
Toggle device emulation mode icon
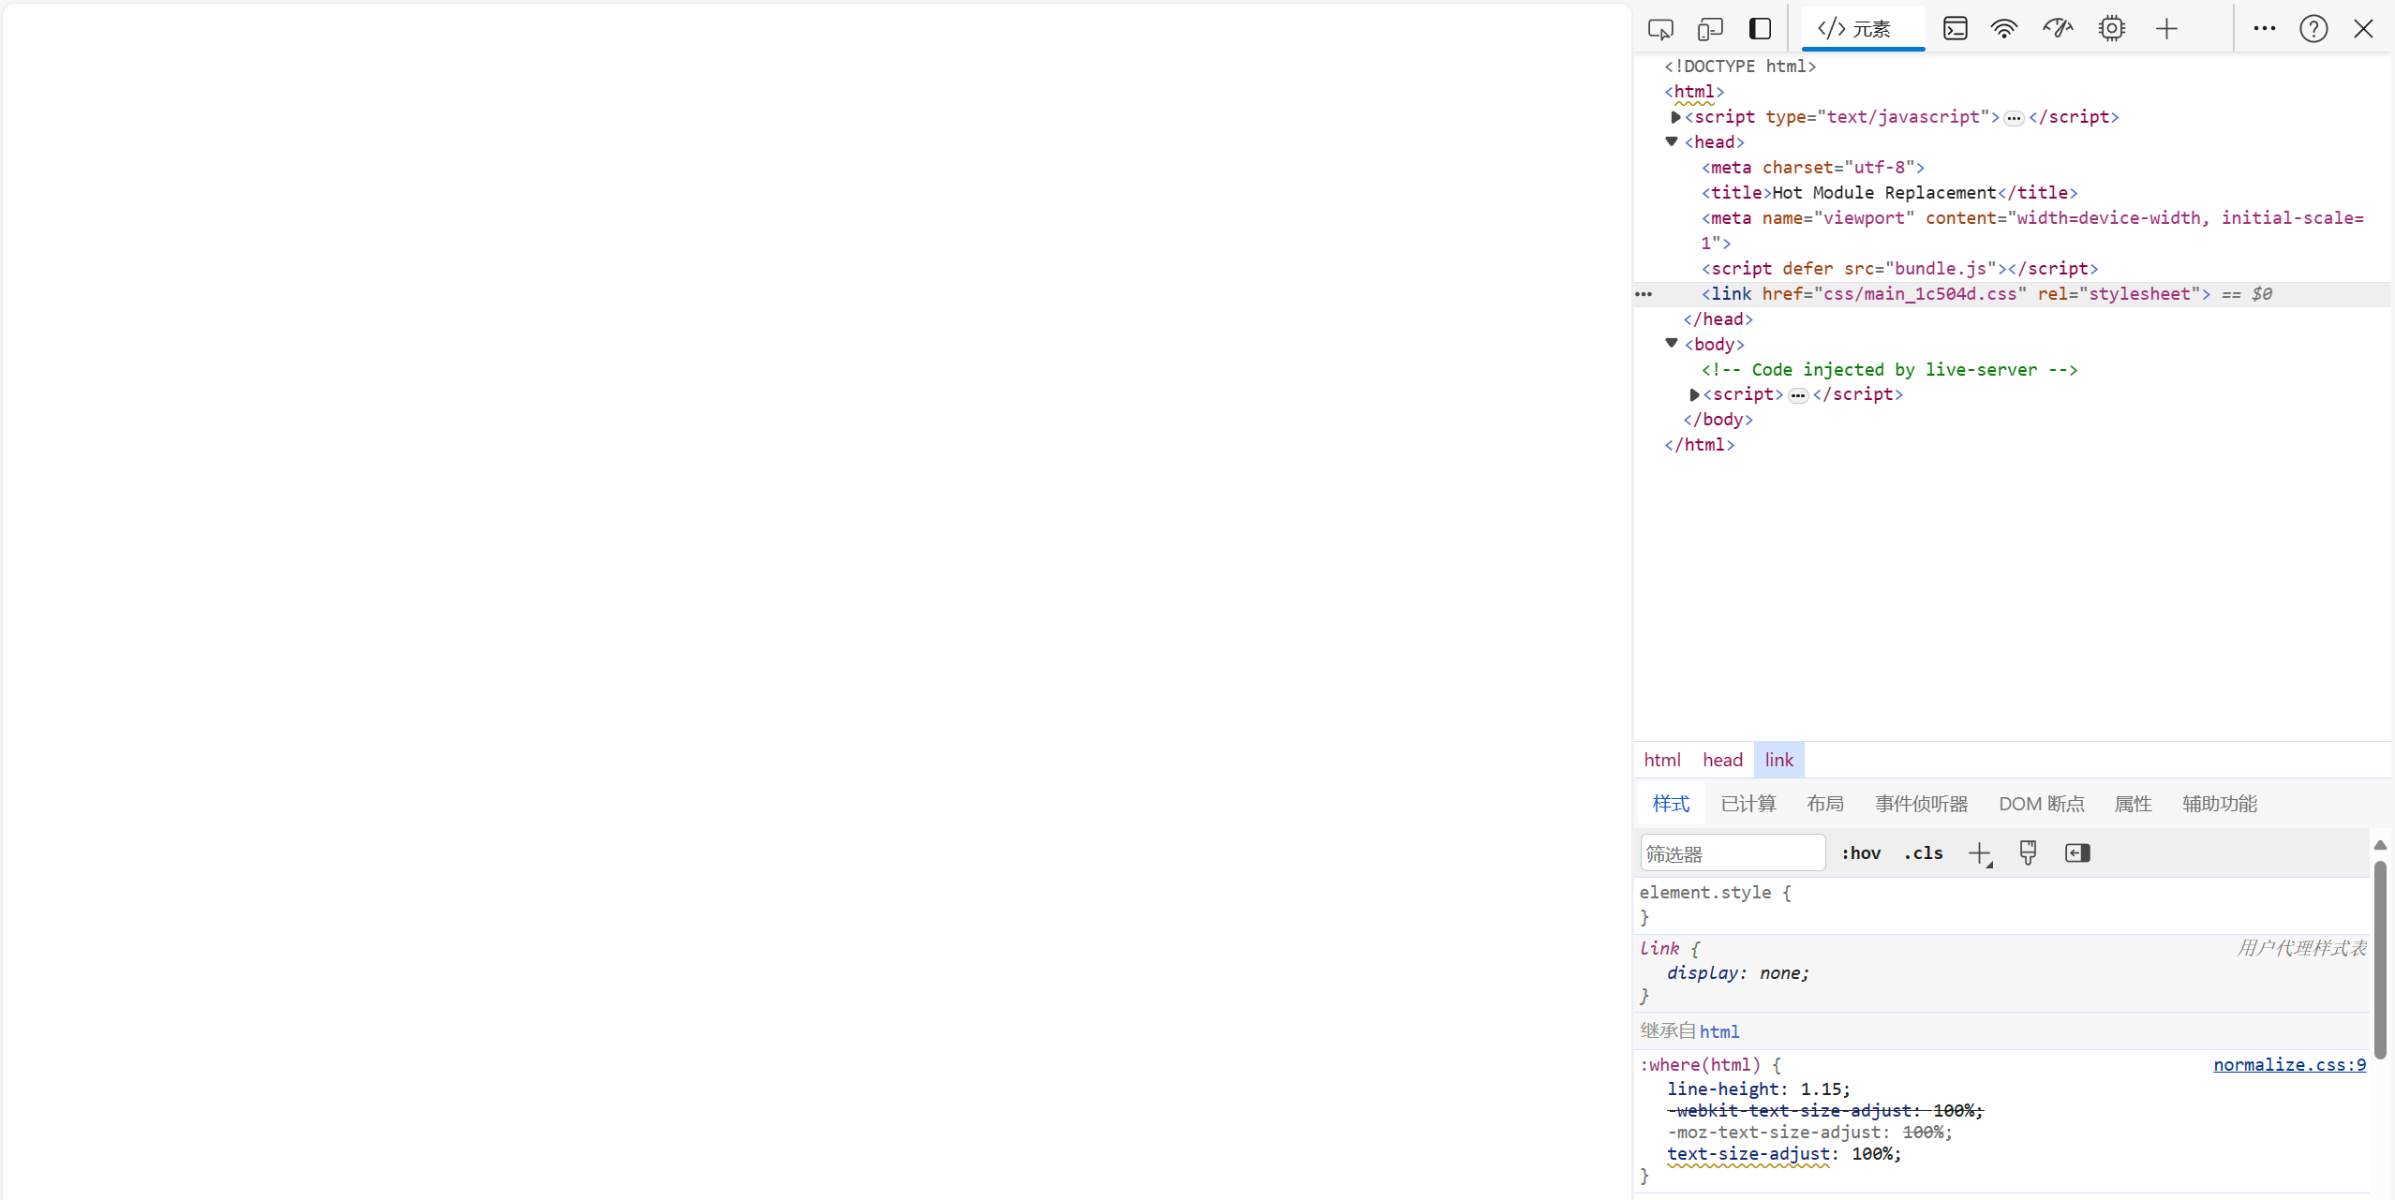(1710, 29)
